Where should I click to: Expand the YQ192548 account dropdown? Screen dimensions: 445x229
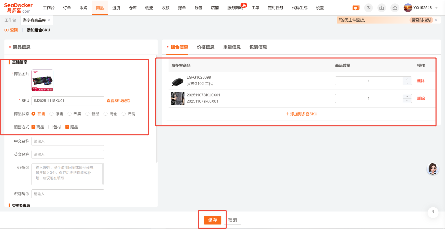(x=436, y=8)
